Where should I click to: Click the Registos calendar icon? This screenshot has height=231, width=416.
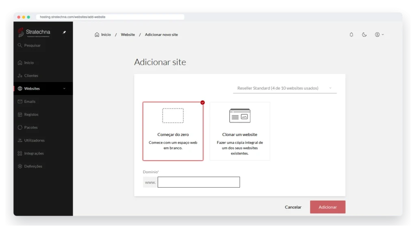[20, 114]
